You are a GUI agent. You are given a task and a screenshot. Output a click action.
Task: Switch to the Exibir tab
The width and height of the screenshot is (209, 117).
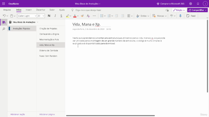[52, 10]
